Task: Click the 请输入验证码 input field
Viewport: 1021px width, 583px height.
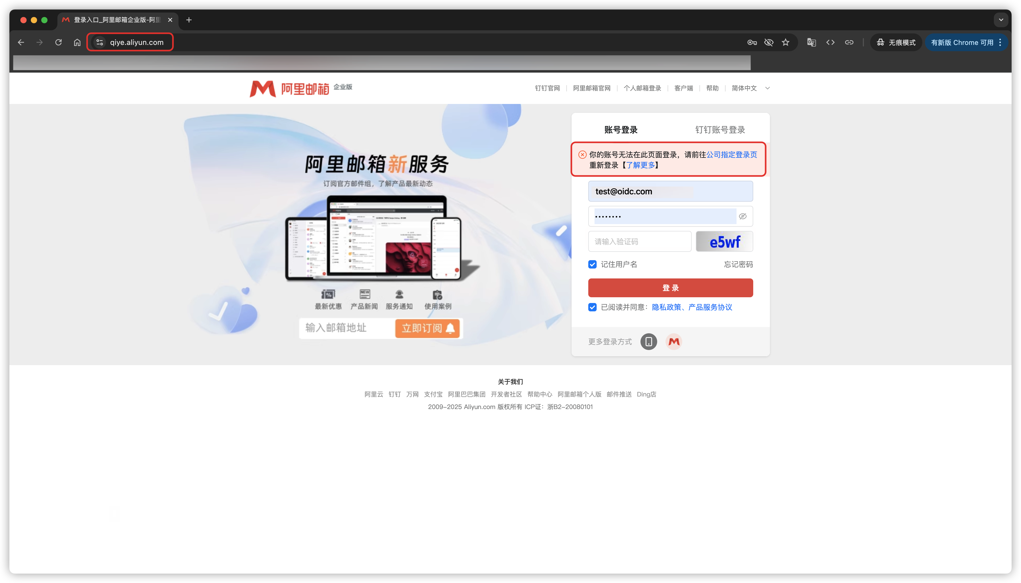Action: coord(639,241)
